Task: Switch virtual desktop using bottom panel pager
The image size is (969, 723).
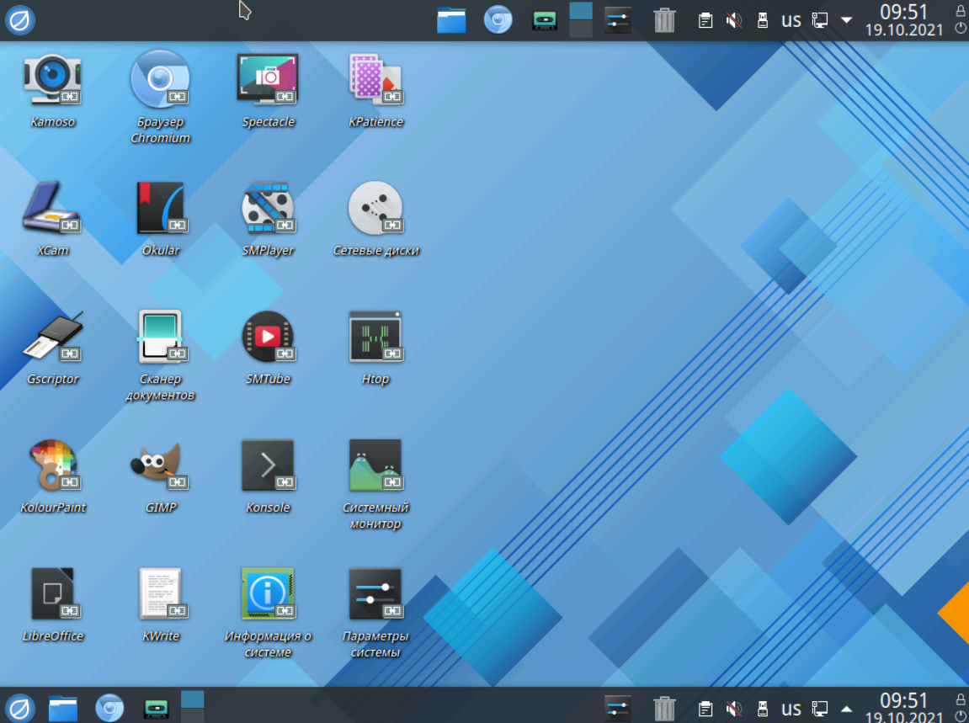Action: [192, 707]
